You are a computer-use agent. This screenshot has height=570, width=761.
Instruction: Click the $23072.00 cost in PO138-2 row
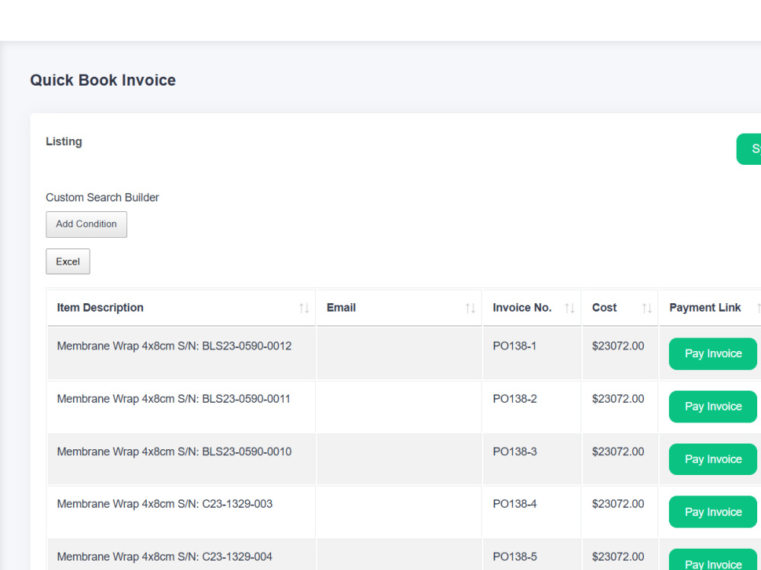pyautogui.click(x=618, y=399)
